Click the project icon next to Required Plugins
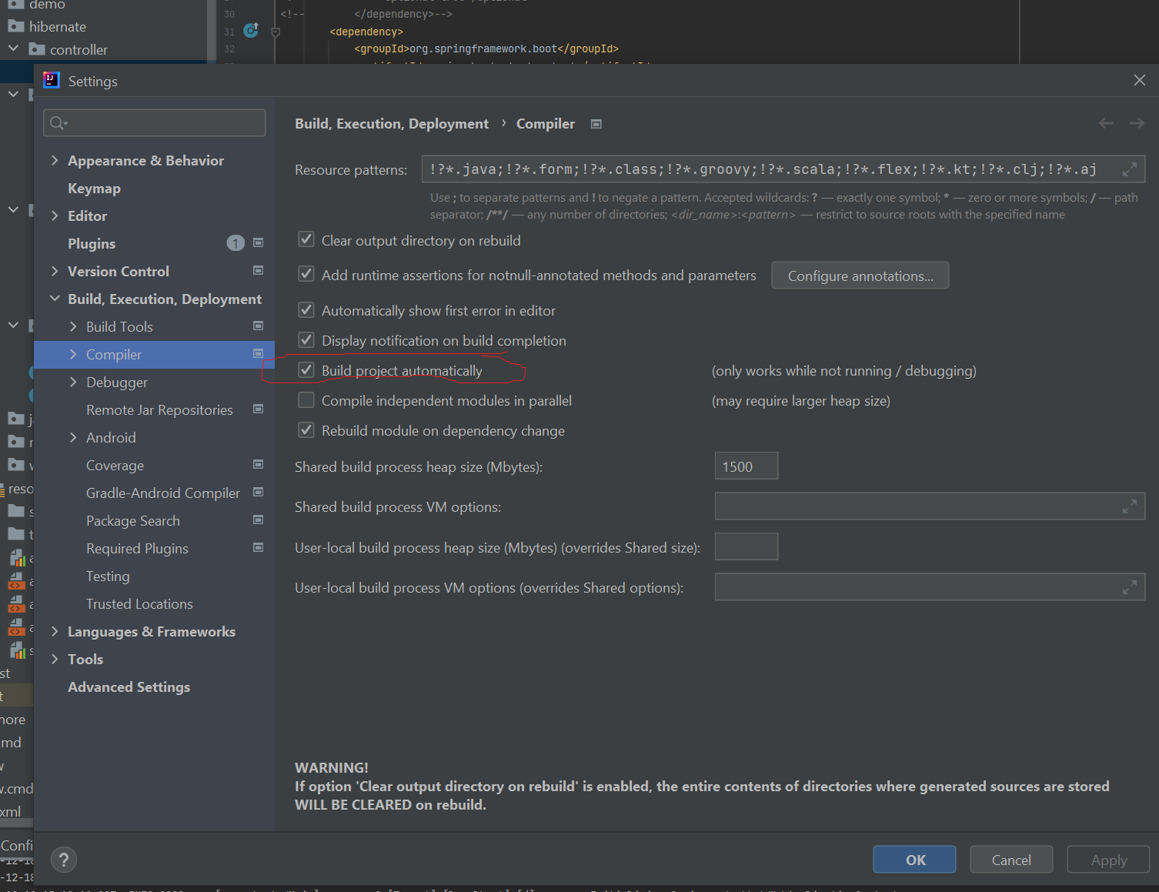1159x892 pixels. pyautogui.click(x=259, y=548)
